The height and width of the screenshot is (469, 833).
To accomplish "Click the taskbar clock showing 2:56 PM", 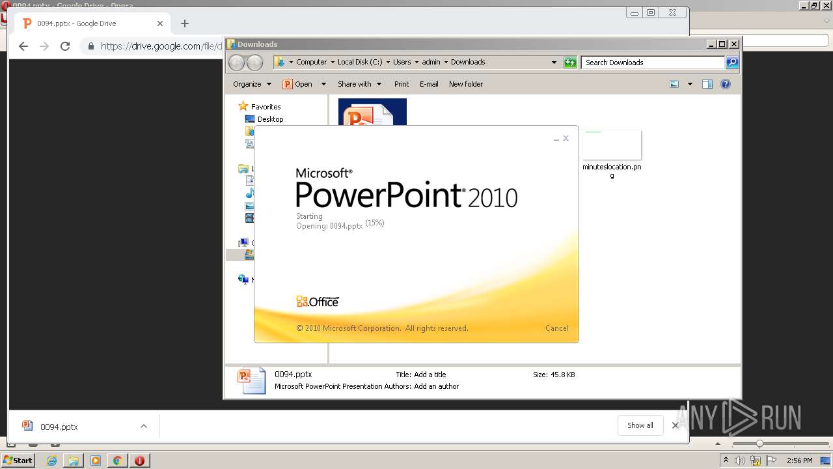I will point(799,461).
